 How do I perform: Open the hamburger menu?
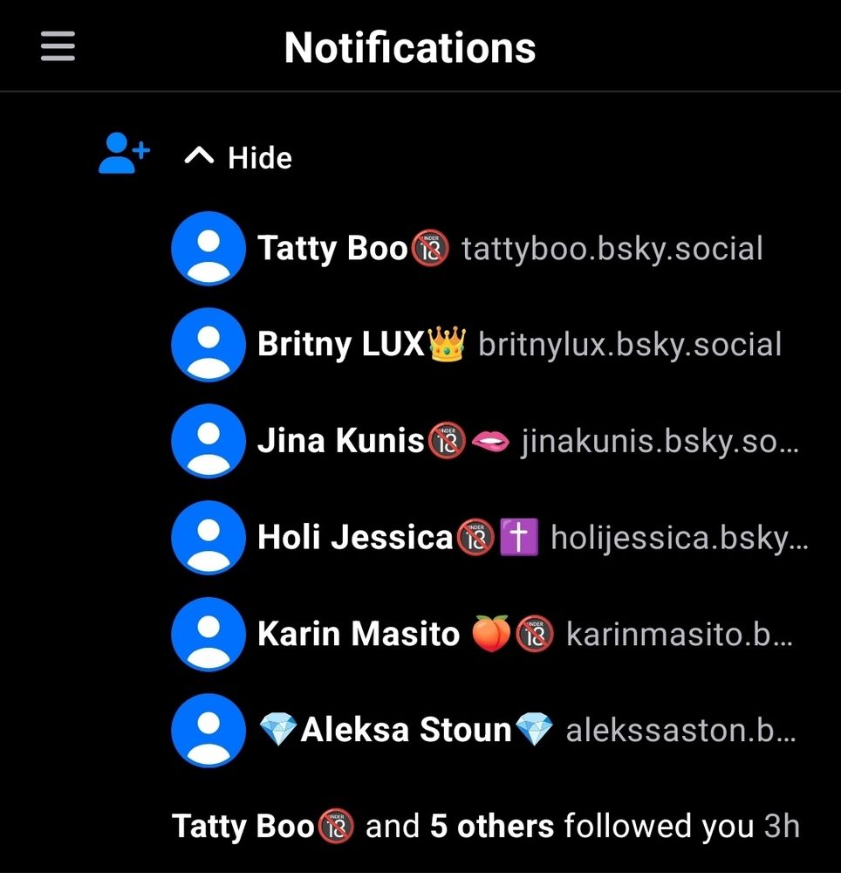(x=58, y=46)
